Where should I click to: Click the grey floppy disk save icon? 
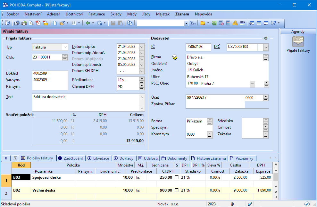[113, 23]
